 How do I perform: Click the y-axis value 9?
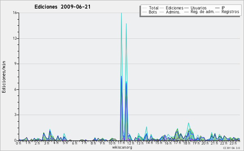point(15,64)
